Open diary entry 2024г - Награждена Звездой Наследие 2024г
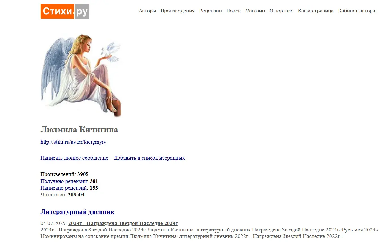This screenshot has width=392, height=242. click(123, 223)
